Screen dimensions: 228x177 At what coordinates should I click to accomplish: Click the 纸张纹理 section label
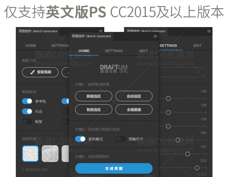tap(29, 139)
